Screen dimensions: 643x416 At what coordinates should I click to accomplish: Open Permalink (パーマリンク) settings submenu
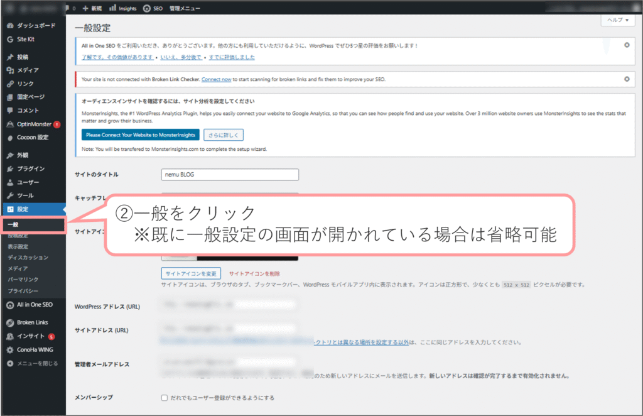coord(23,280)
